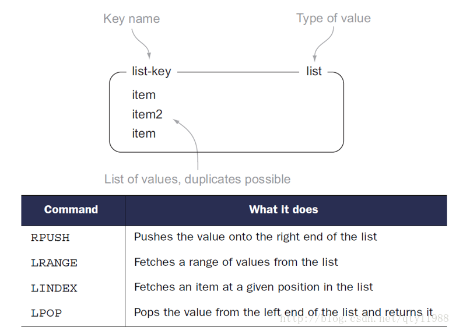Image resolution: width=456 pixels, height=330 pixels.
Task: Click the "What it does" column header
Action: point(283,210)
